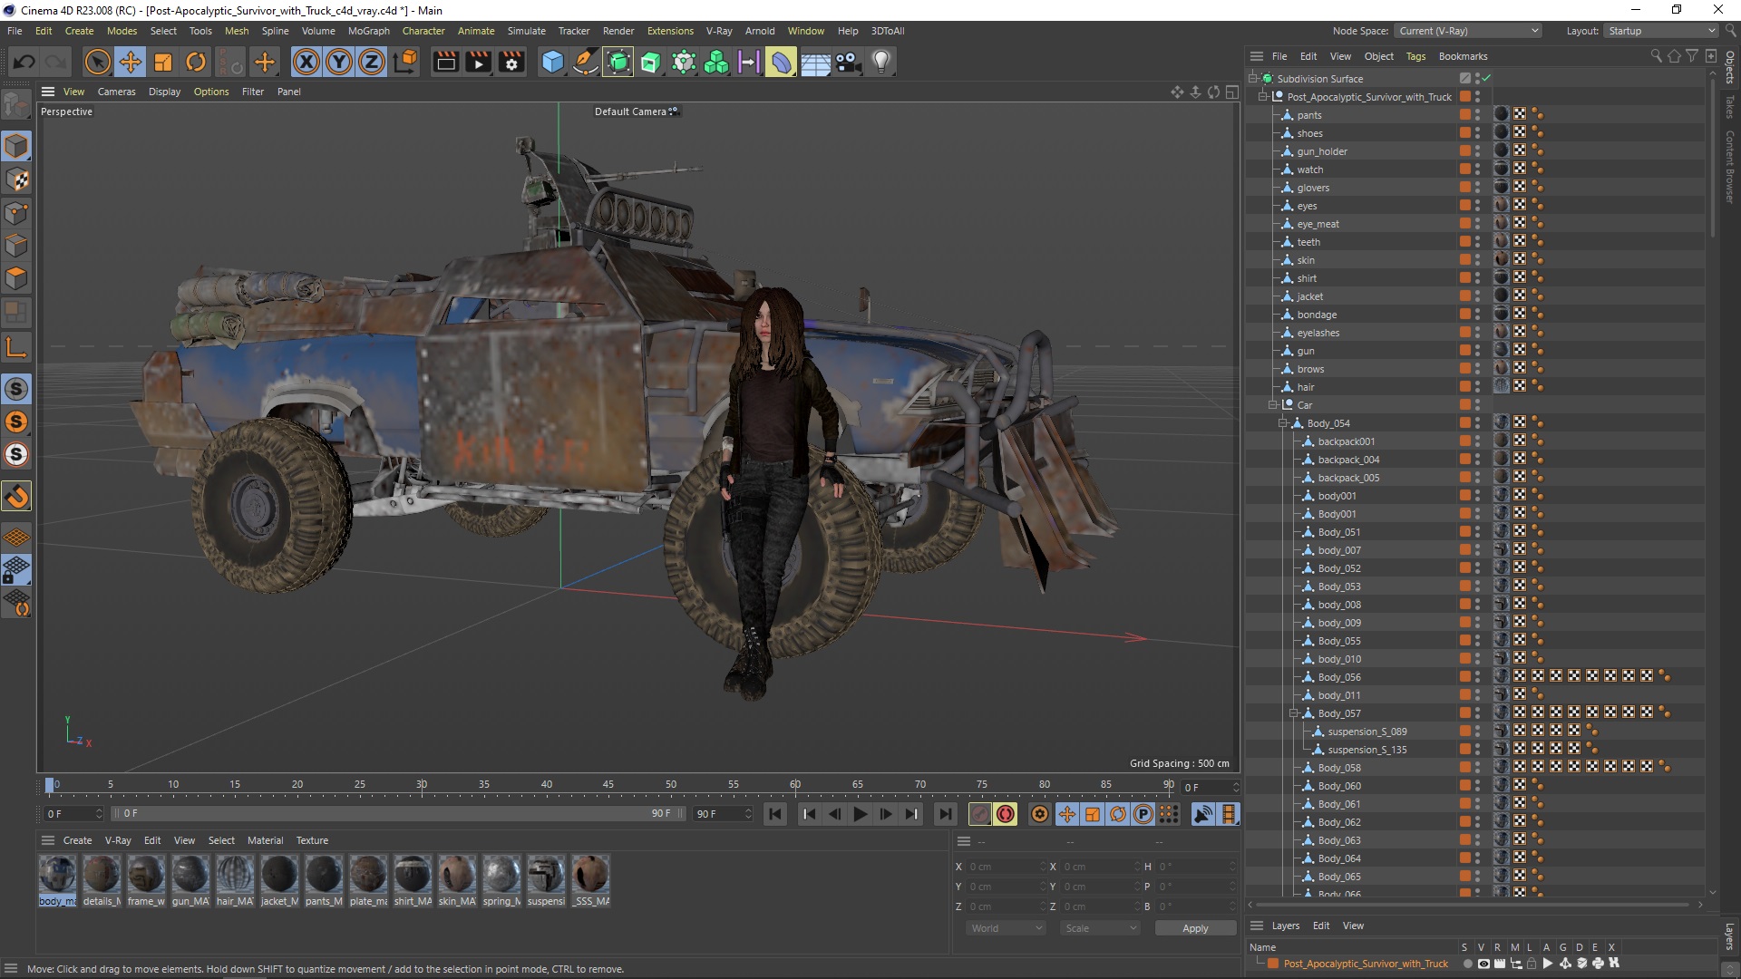Add a Camera object
Image resolution: width=1741 pixels, height=979 pixels.
pyautogui.click(x=848, y=62)
